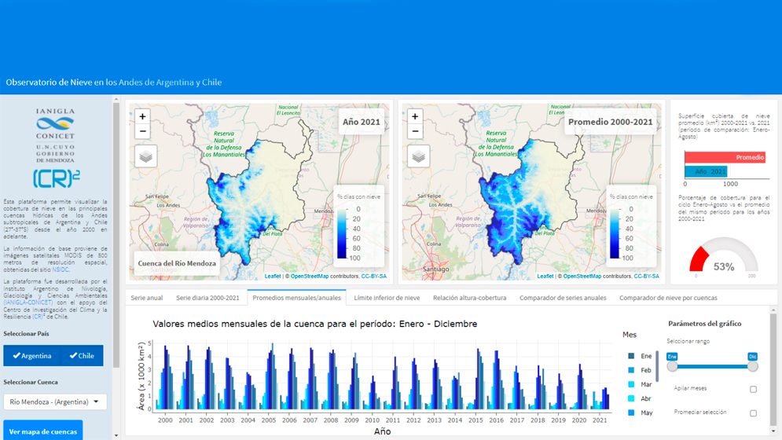Open the IANIGLA-CONICET link
782x440 pixels.
tap(28, 302)
